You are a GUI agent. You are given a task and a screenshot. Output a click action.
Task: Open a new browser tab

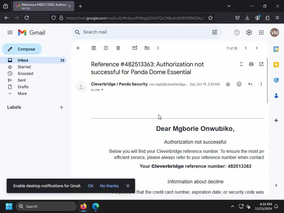80,6
